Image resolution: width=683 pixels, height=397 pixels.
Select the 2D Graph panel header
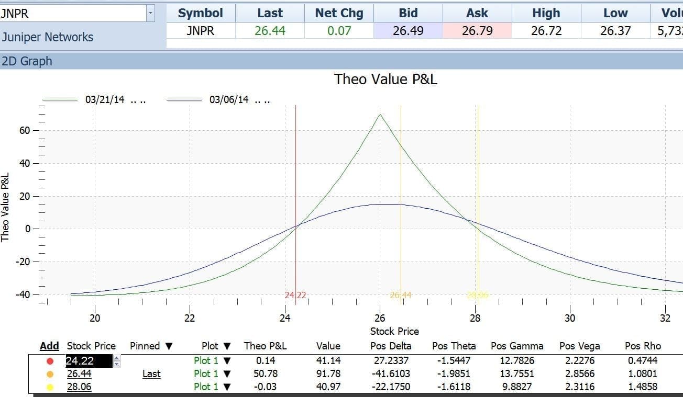[27, 61]
